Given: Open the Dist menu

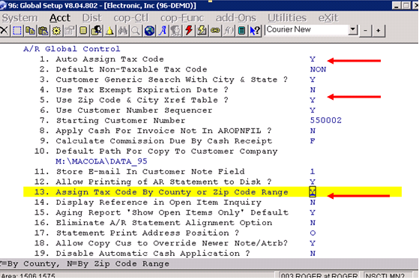Looking at the screenshot, I should tap(91, 18).
